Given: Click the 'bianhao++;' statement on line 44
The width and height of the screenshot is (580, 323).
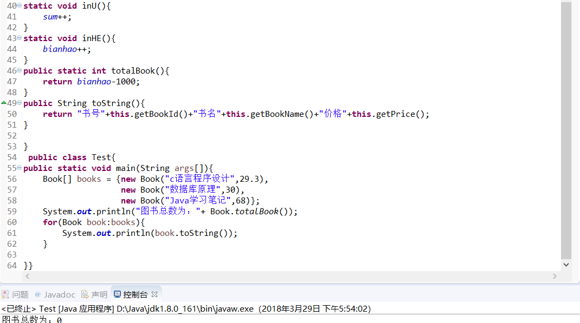Looking at the screenshot, I should point(67,49).
